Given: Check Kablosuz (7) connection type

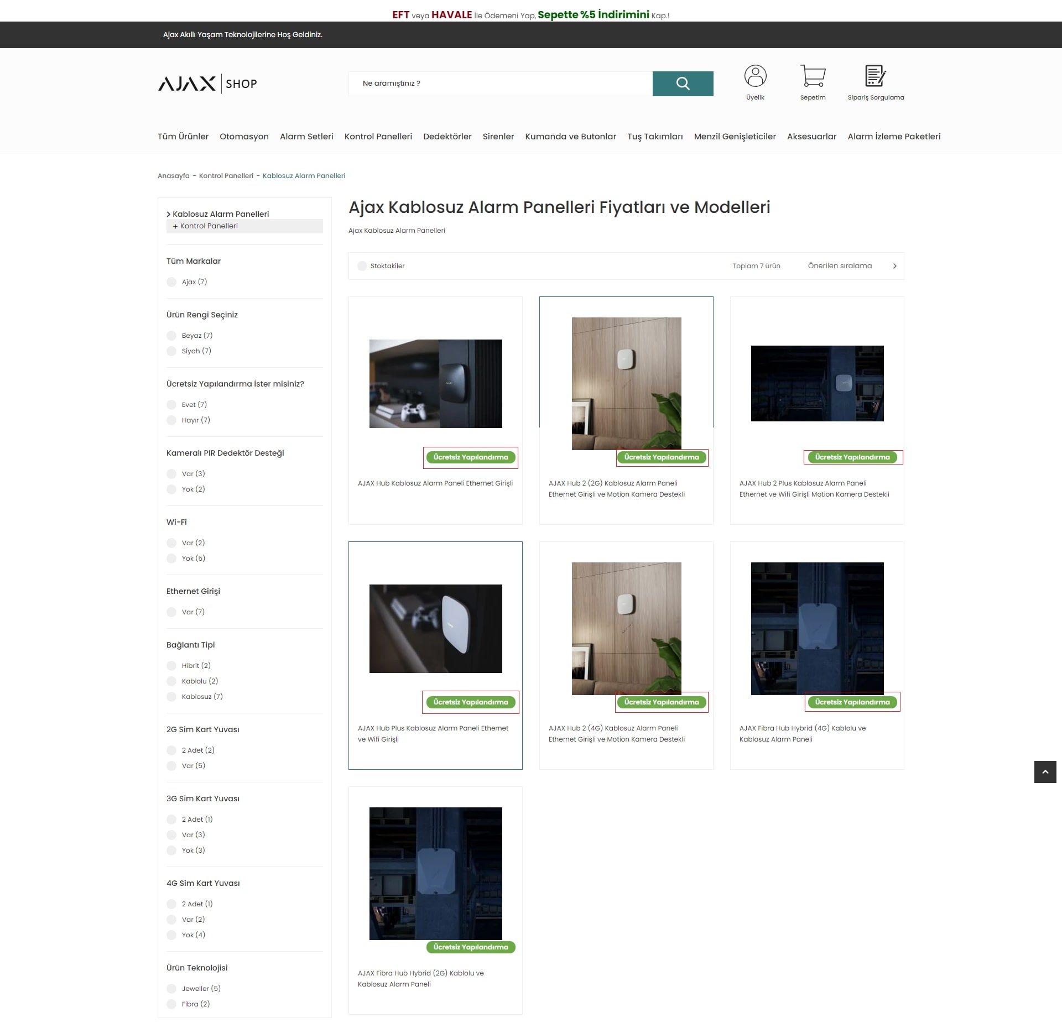Looking at the screenshot, I should tap(171, 697).
